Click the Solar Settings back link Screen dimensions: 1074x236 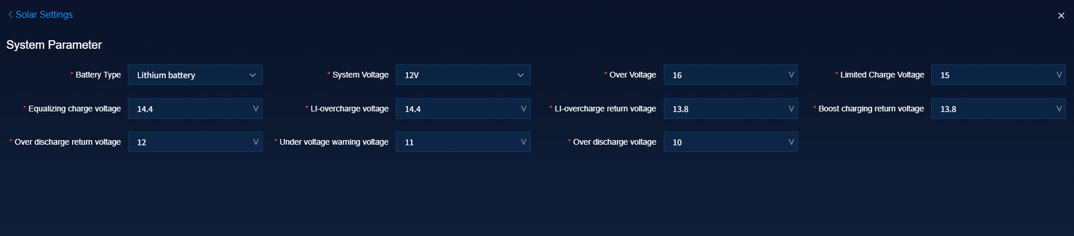[44, 15]
